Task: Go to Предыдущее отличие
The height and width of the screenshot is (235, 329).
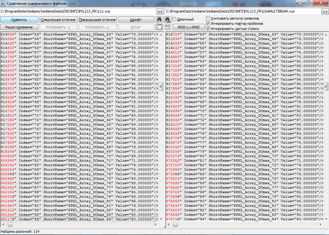Action: point(98,20)
